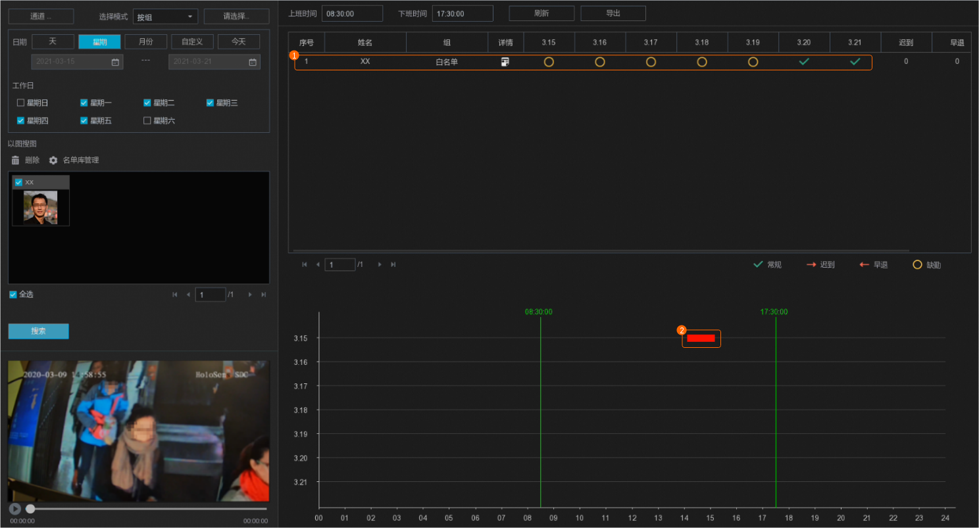Click the 导出 export button
The image size is (979, 528).
coord(613,13)
